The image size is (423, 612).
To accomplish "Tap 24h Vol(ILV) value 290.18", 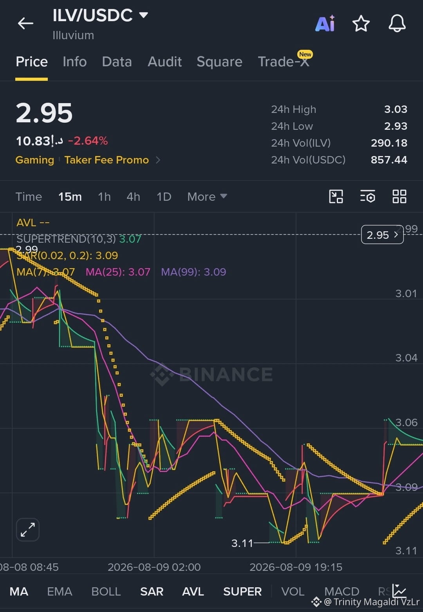I will tap(389, 143).
